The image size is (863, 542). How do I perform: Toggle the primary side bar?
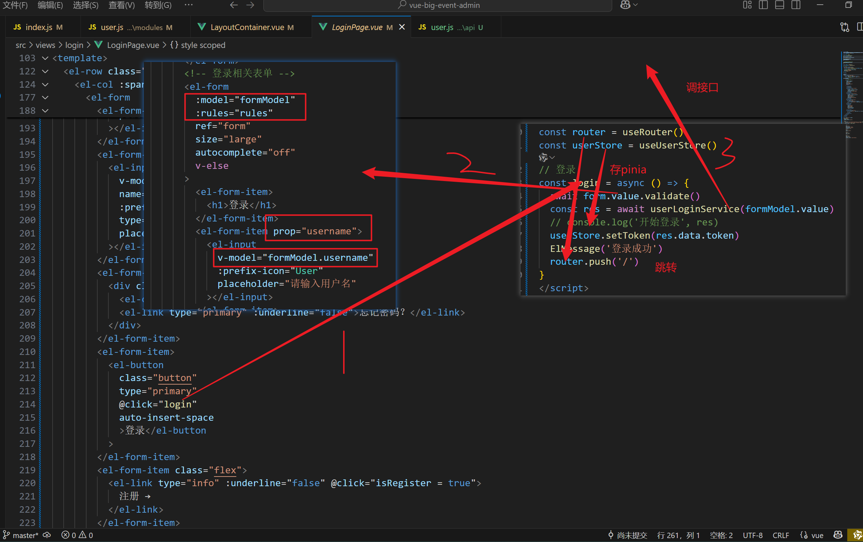click(x=764, y=5)
